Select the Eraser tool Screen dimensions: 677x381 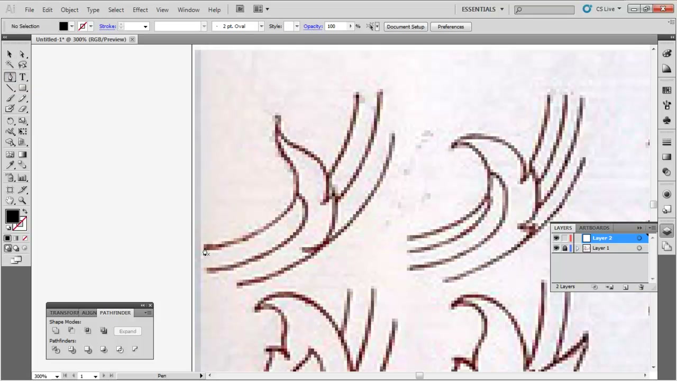pyautogui.click(x=22, y=109)
